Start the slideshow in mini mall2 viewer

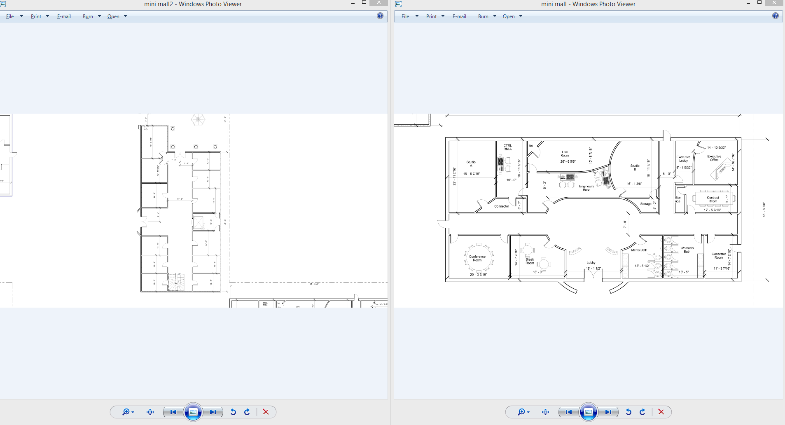(x=193, y=412)
